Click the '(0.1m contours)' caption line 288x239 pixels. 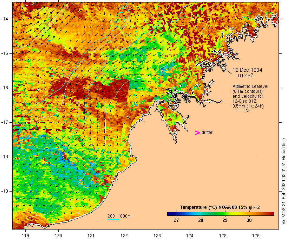click(x=248, y=91)
